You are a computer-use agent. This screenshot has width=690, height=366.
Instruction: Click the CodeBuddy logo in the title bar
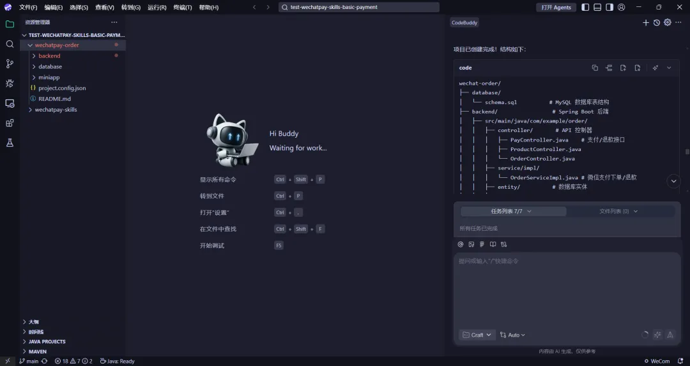pyautogui.click(x=8, y=7)
